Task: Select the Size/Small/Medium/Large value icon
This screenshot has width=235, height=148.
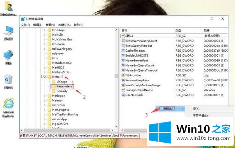Action: coord(123,85)
